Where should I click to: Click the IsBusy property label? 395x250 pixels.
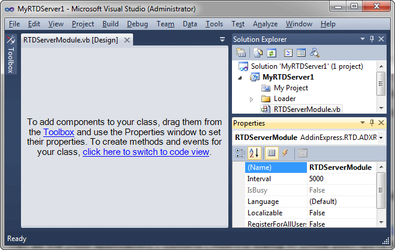click(257, 190)
